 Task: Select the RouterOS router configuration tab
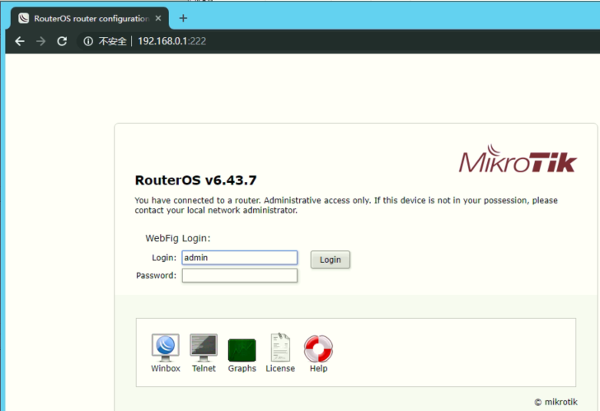tap(90, 18)
